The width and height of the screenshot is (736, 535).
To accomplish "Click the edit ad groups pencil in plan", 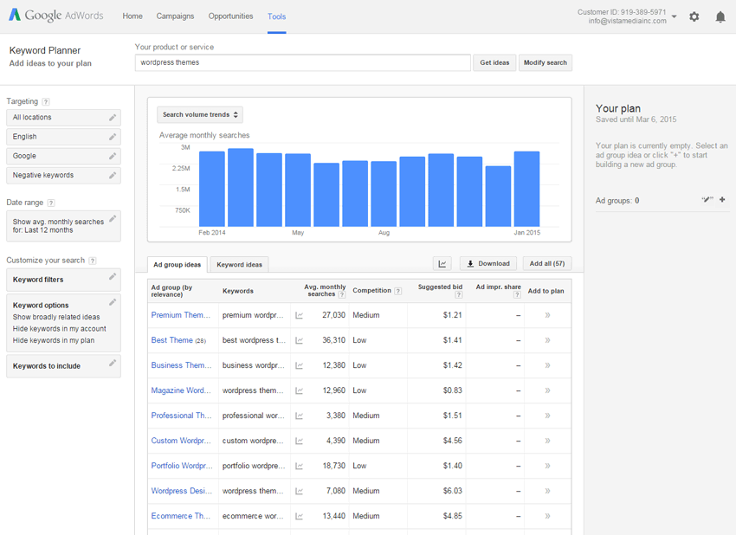I will [707, 199].
